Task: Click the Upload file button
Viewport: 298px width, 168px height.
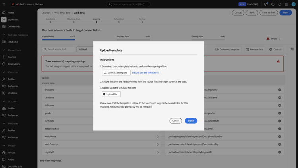Action: (x=111, y=94)
